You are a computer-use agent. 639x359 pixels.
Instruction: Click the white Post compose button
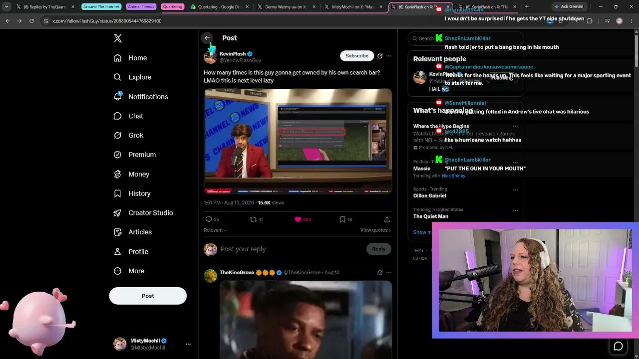coord(148,296)
